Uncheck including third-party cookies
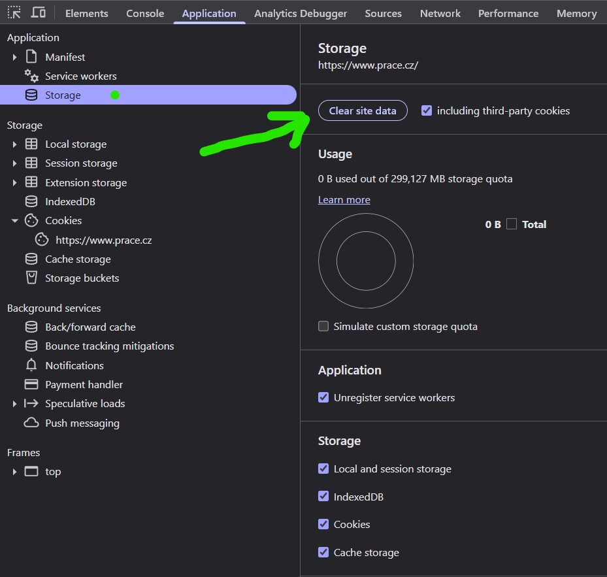This screenshot has width=607, height=577. click(427, 110)
